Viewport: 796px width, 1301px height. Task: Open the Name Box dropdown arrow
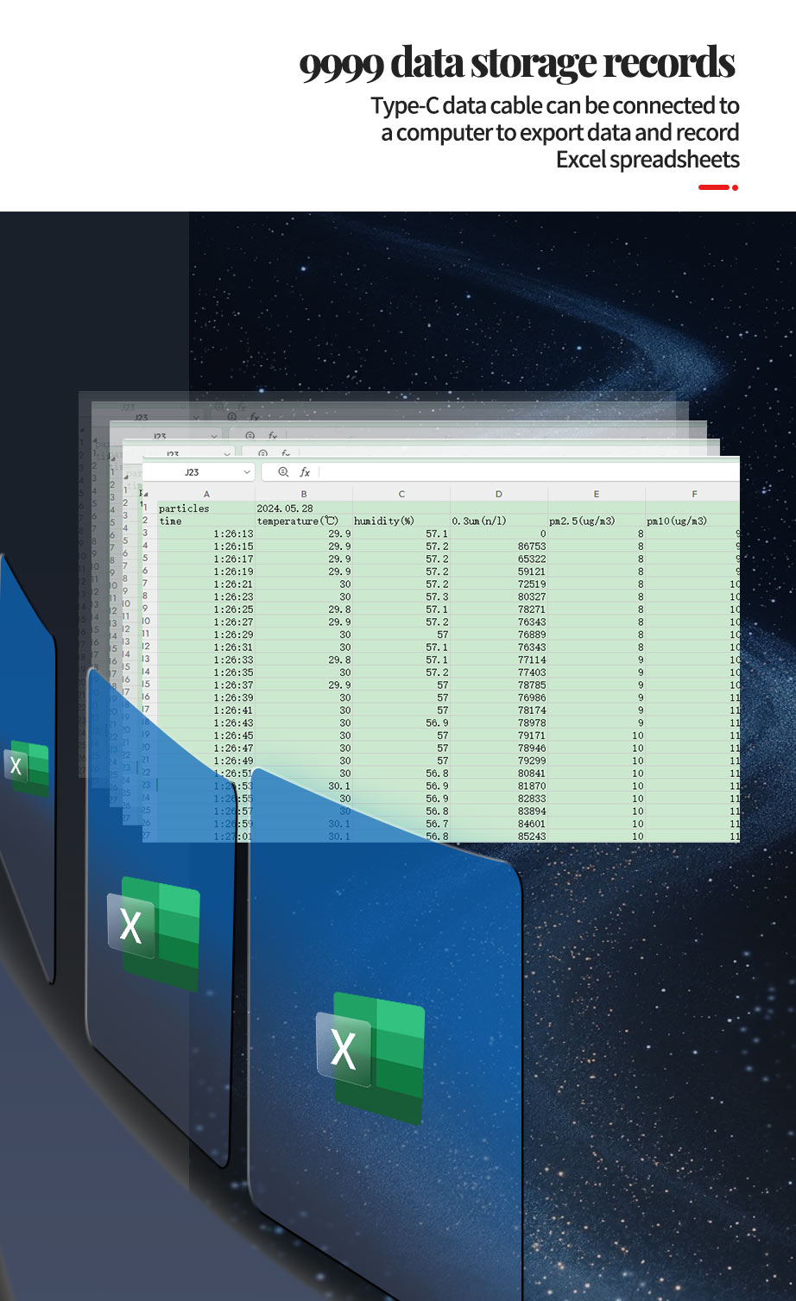click(x=247, y=472)
